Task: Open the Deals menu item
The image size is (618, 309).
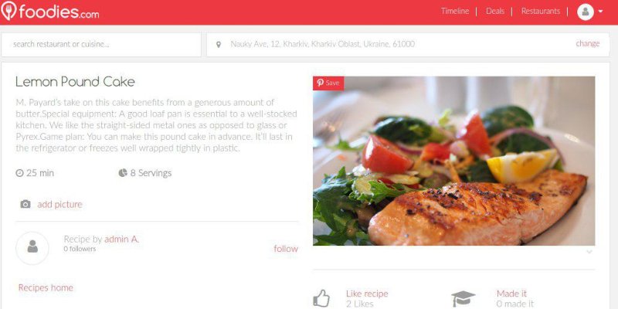Action: click(495, 12)
